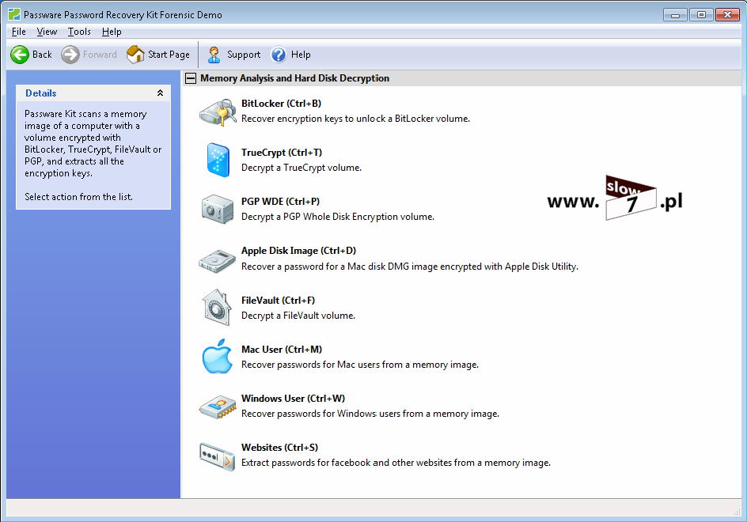The width and height of the screenshot is (747, 522).
Task: Click the "Passware Kit scans a memory" paragraph
Action: tap(93, 143)
